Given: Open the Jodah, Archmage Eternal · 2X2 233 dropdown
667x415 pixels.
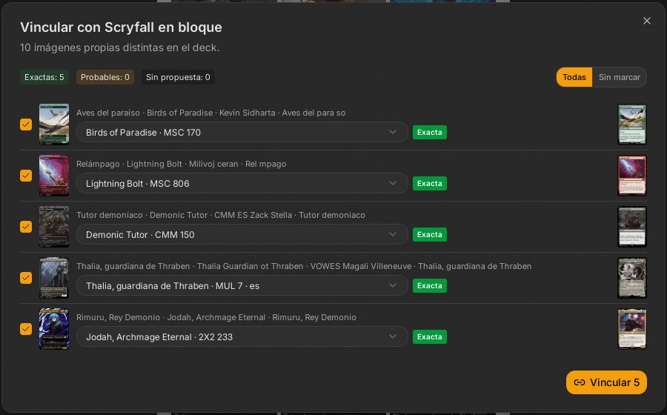Looking at the screenshot, I should 242,336.
